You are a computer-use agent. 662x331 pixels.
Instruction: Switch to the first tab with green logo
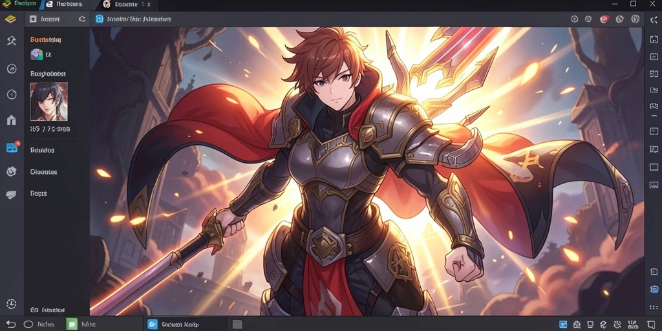pos(19,5)
